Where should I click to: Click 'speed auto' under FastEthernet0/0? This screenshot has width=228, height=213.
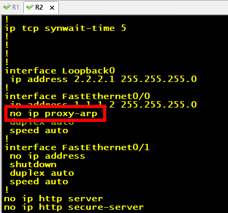coord(39,130)
